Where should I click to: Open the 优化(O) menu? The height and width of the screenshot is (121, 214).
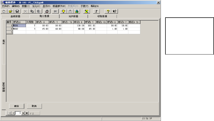[x=36, y=6]
